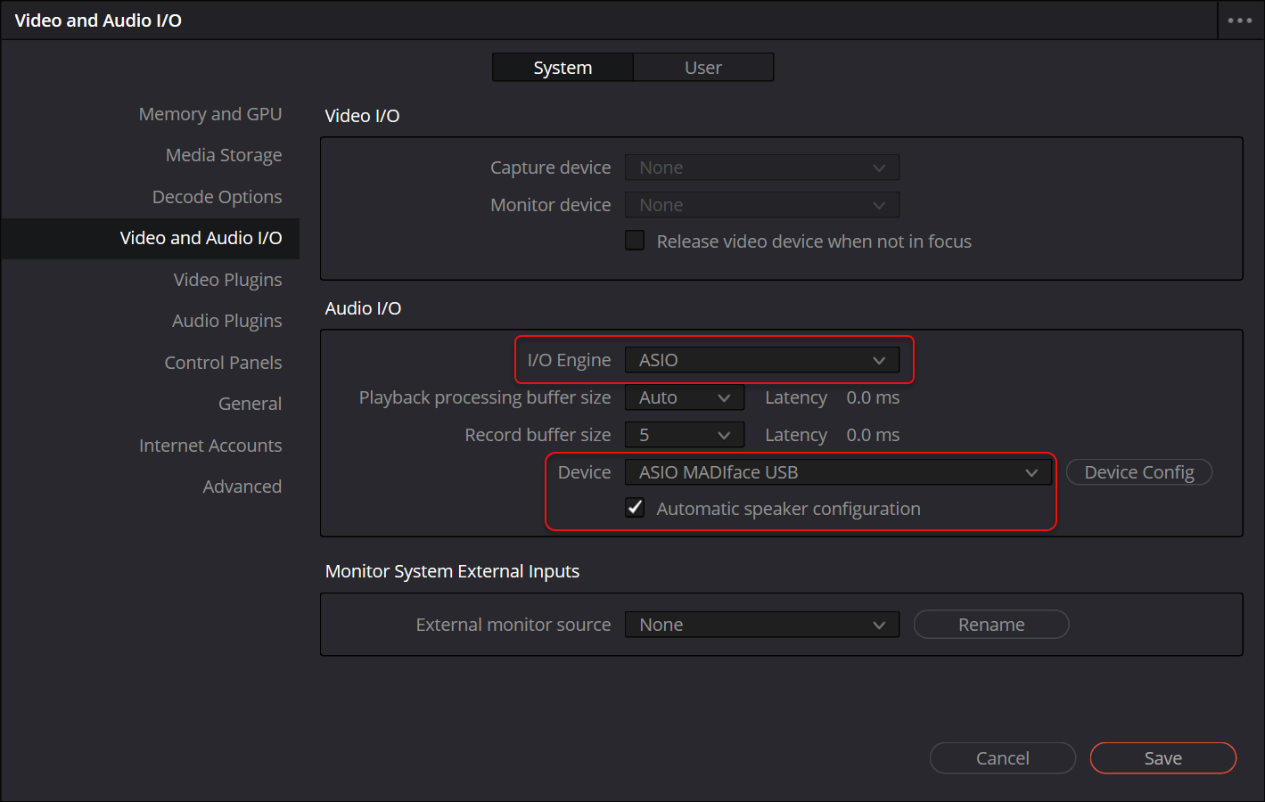
Task: Open Memory and GPU settings
Action: (210, 114)
